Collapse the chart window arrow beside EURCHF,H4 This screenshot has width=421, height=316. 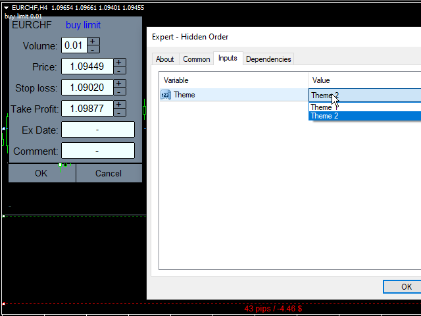(6, 8)
